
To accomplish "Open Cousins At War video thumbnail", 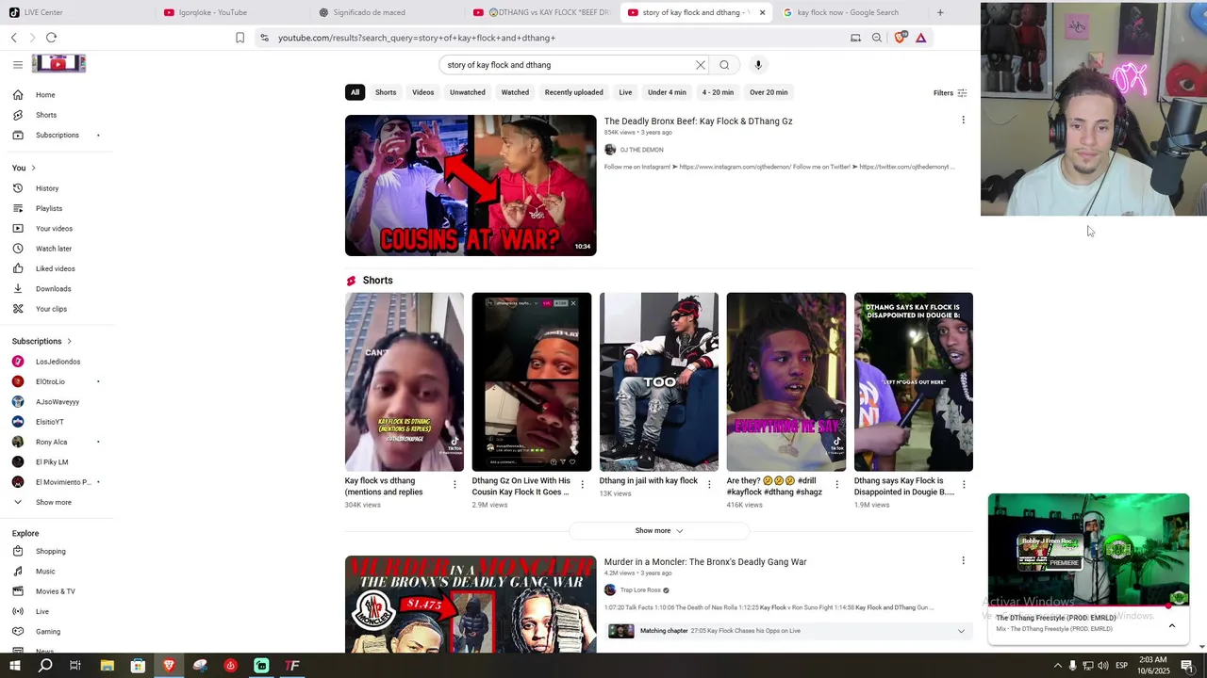I will point(471,186).
